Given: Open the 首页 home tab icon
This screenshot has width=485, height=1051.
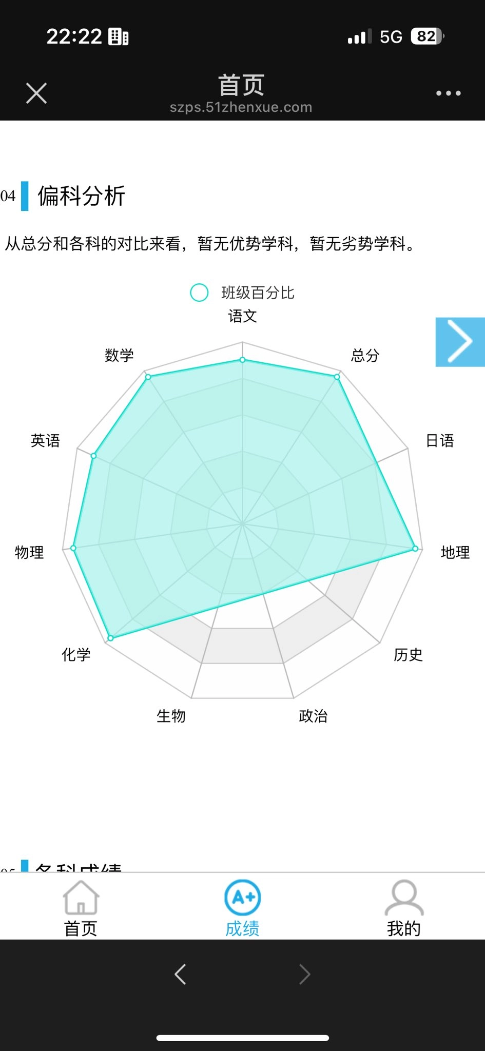Looking at the screenshot, I should point(81,898).
